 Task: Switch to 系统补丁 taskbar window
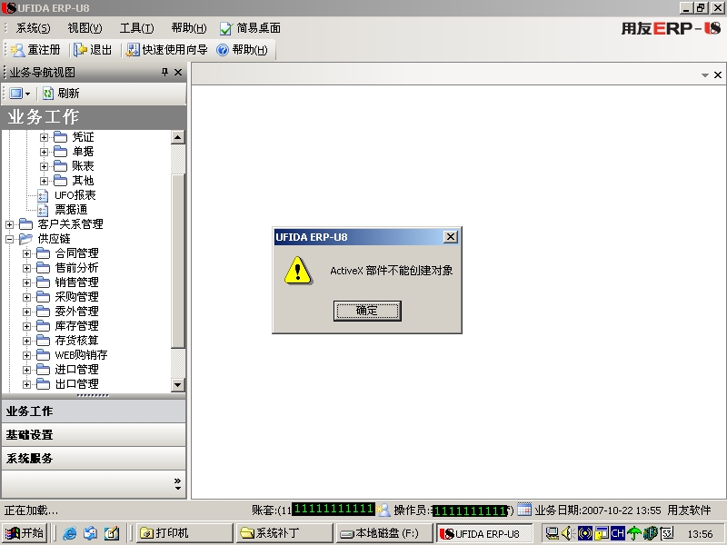284,533
